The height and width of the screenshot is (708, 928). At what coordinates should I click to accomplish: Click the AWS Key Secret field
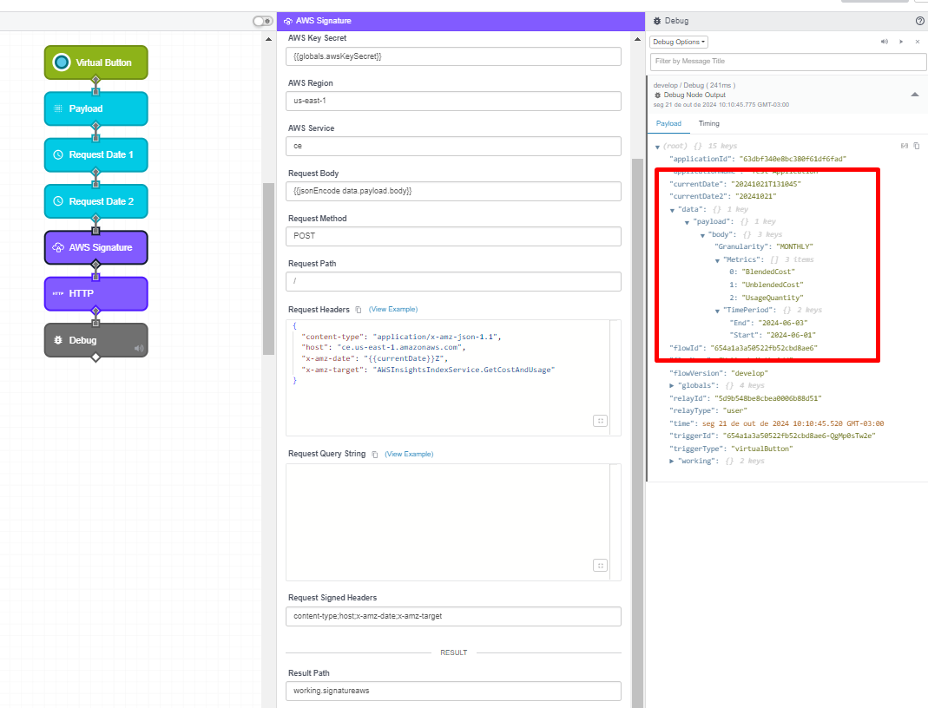(x=453, y=56)
